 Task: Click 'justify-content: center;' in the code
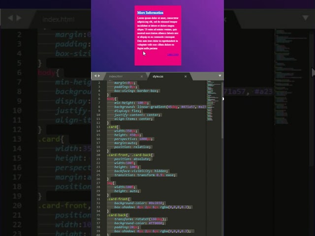point(137,115)
